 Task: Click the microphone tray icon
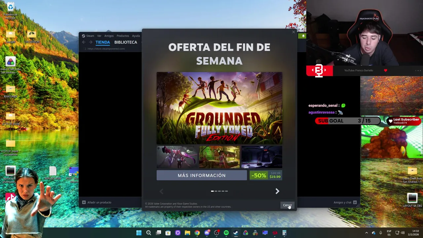click(381, 233)
